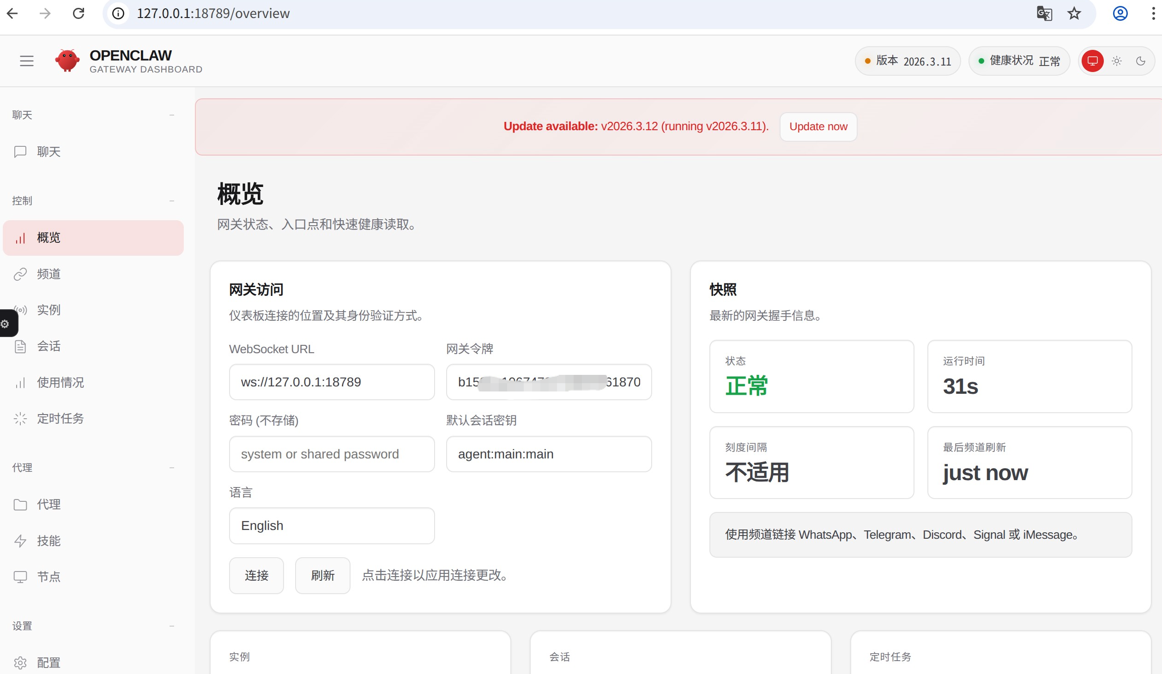Open the 使用情况 usage page
The height and width of the screenshot is (674, 1162).
coord(93,383)
